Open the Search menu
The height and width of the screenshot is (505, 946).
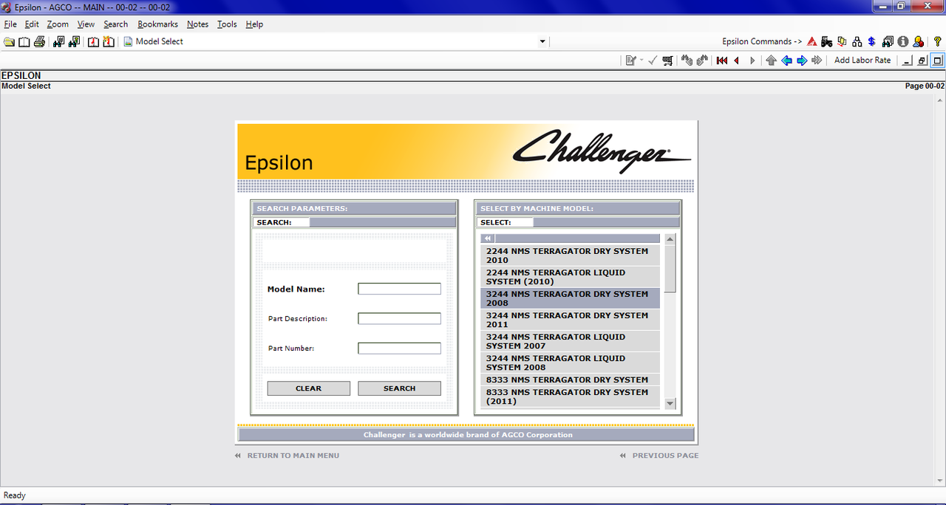[x=116, y=24]
